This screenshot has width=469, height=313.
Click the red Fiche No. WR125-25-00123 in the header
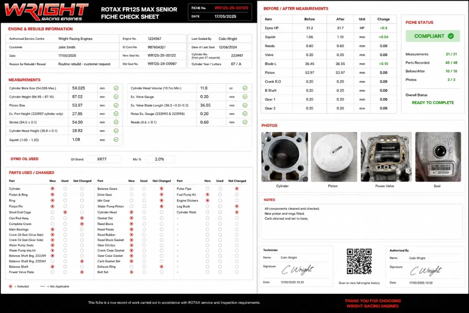(231, 8)
